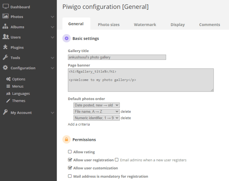Open the 'Date posted, new → old' dropdown
The height and width of the screenshot is (181, 229).
(96, 105)
